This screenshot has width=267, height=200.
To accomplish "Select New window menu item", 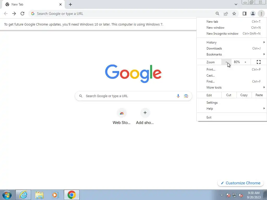I will [x=232, y=28].
